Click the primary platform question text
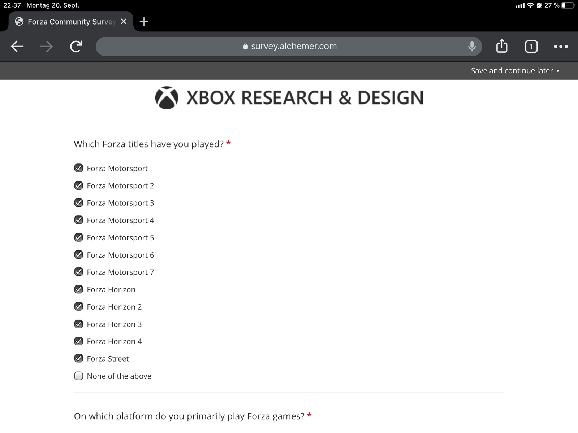 (x=189, y=416)
